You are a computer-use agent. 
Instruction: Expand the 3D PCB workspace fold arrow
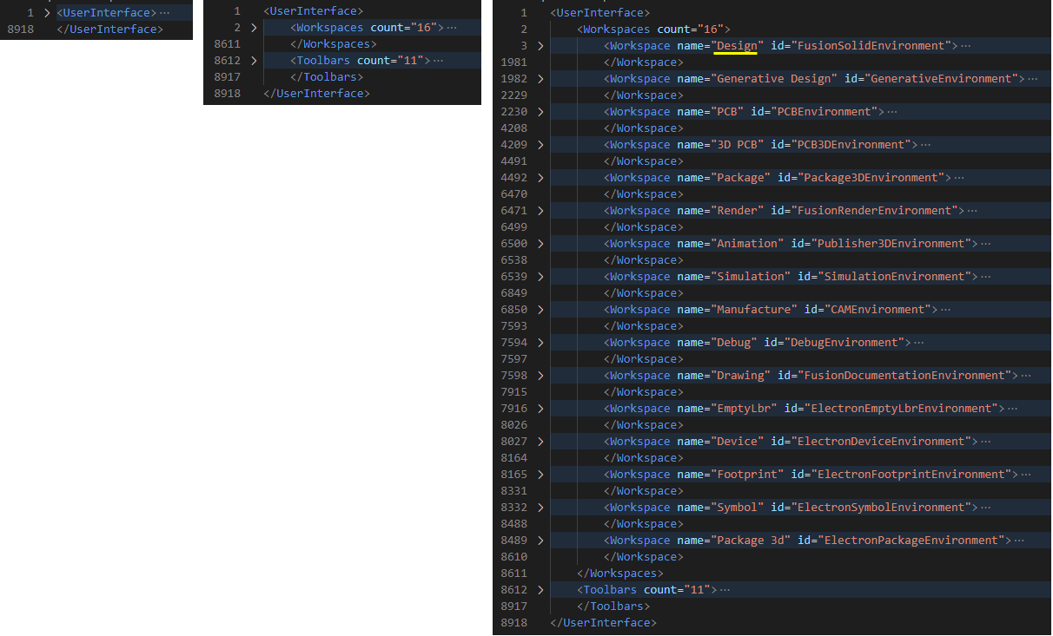pos(540,145)
